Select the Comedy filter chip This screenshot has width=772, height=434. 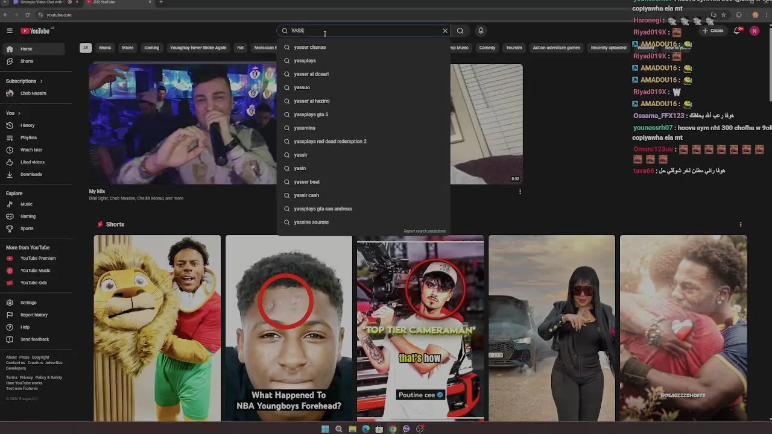coord(487,48)
